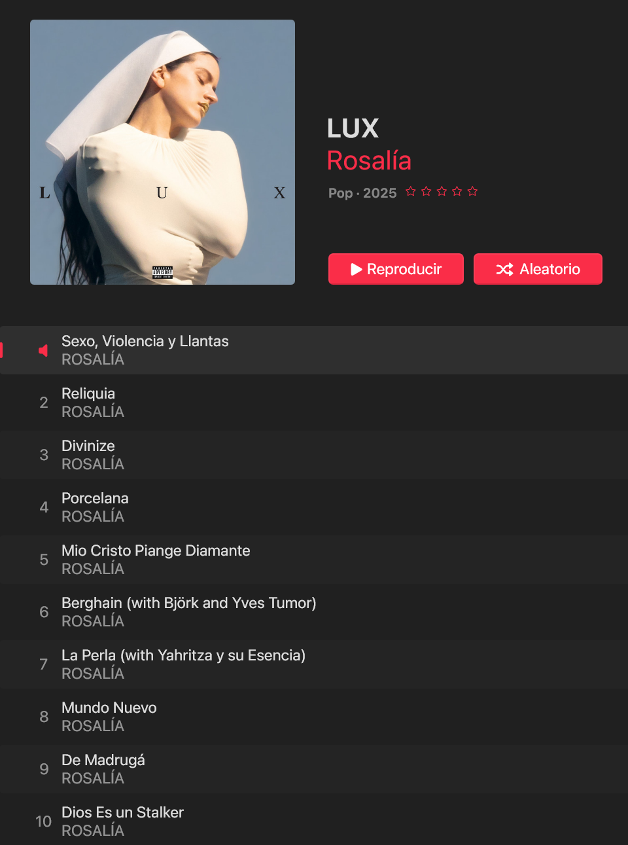This screenshot has width=628, height=845.
Task: Set rating with the third star
Action: (442, 191)
